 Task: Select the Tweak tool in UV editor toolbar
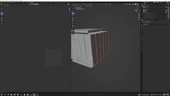(x=2, y=8)
